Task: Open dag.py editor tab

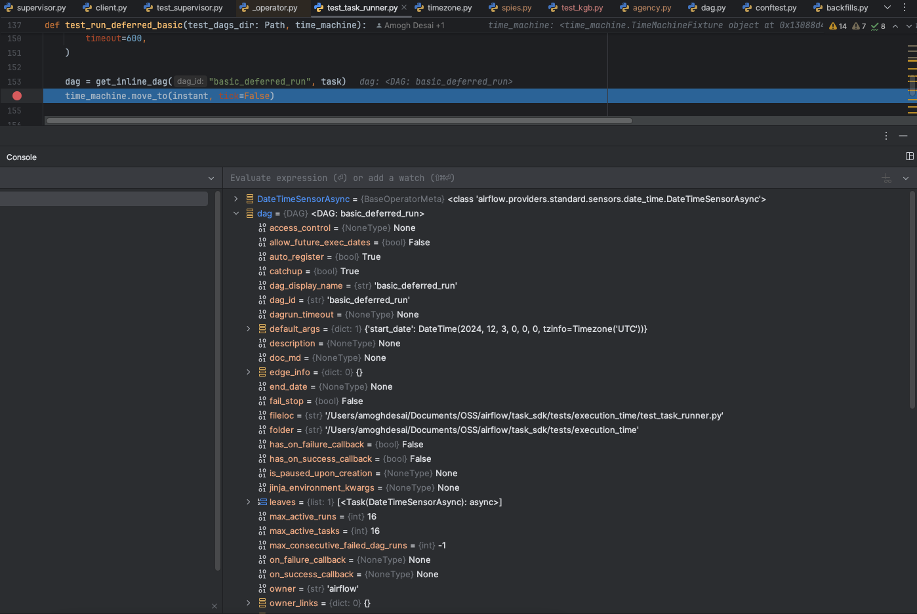Action: point(706,8)
